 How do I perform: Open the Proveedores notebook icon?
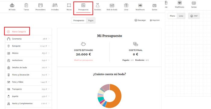tap(40, 5)
